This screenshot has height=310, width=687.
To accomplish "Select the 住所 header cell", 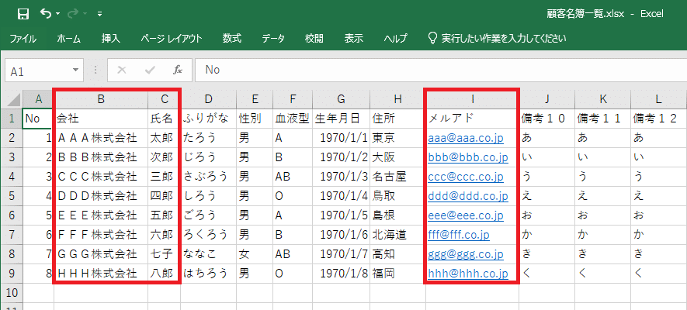I will pos(397,118).
